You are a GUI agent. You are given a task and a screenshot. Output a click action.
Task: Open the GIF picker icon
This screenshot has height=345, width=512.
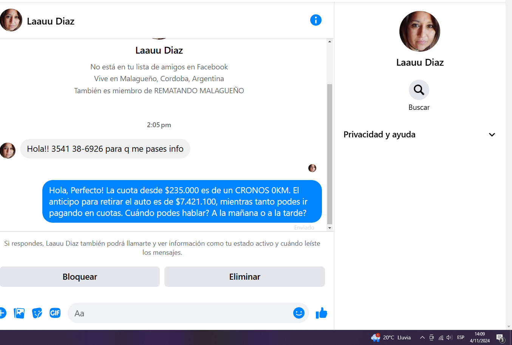click(x=55, y=313)
